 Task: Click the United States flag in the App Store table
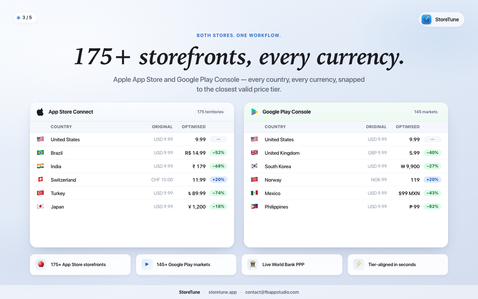click(40, 139)
